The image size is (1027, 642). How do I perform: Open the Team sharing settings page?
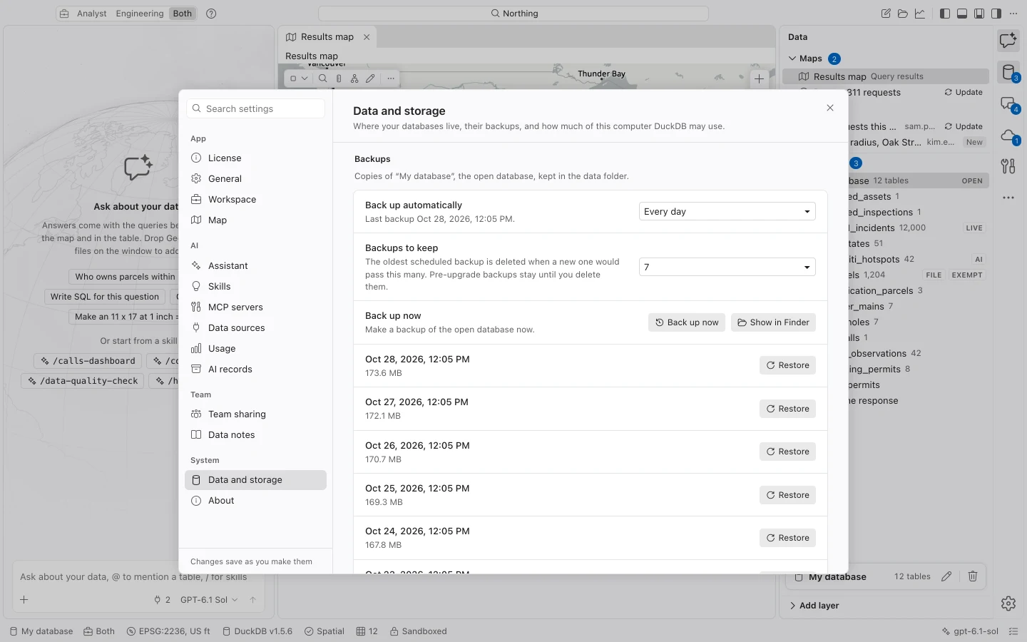255,414
